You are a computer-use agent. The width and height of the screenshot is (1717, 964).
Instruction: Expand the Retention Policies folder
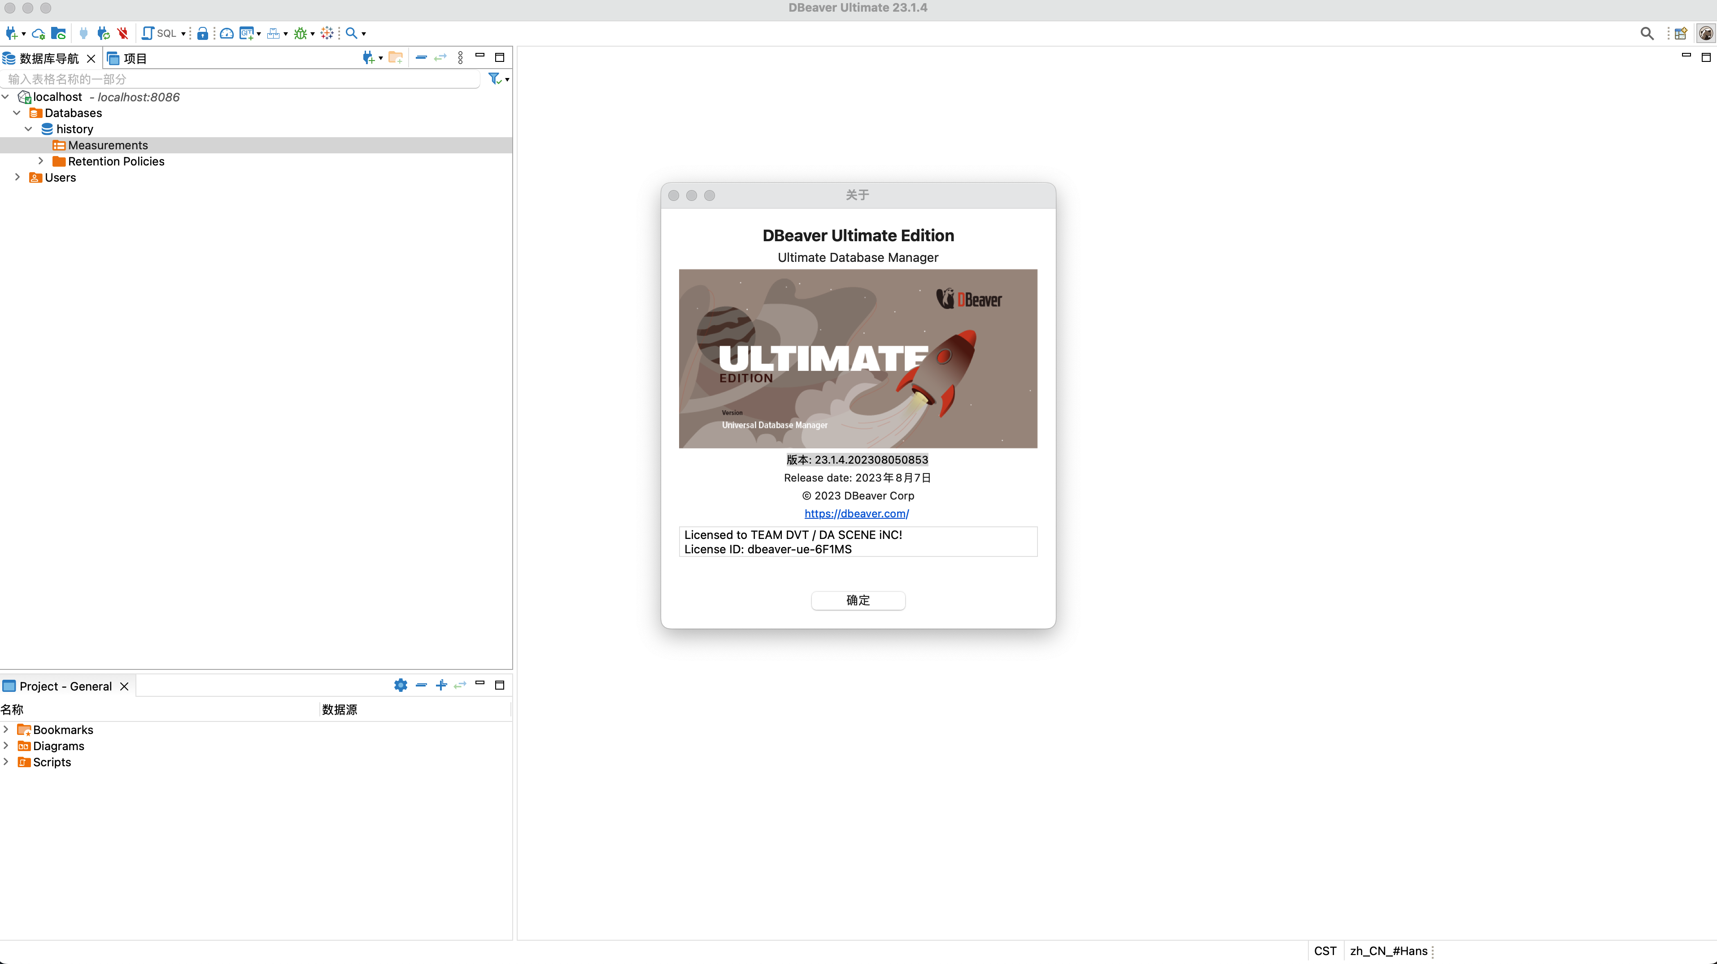tap(41, 161)
